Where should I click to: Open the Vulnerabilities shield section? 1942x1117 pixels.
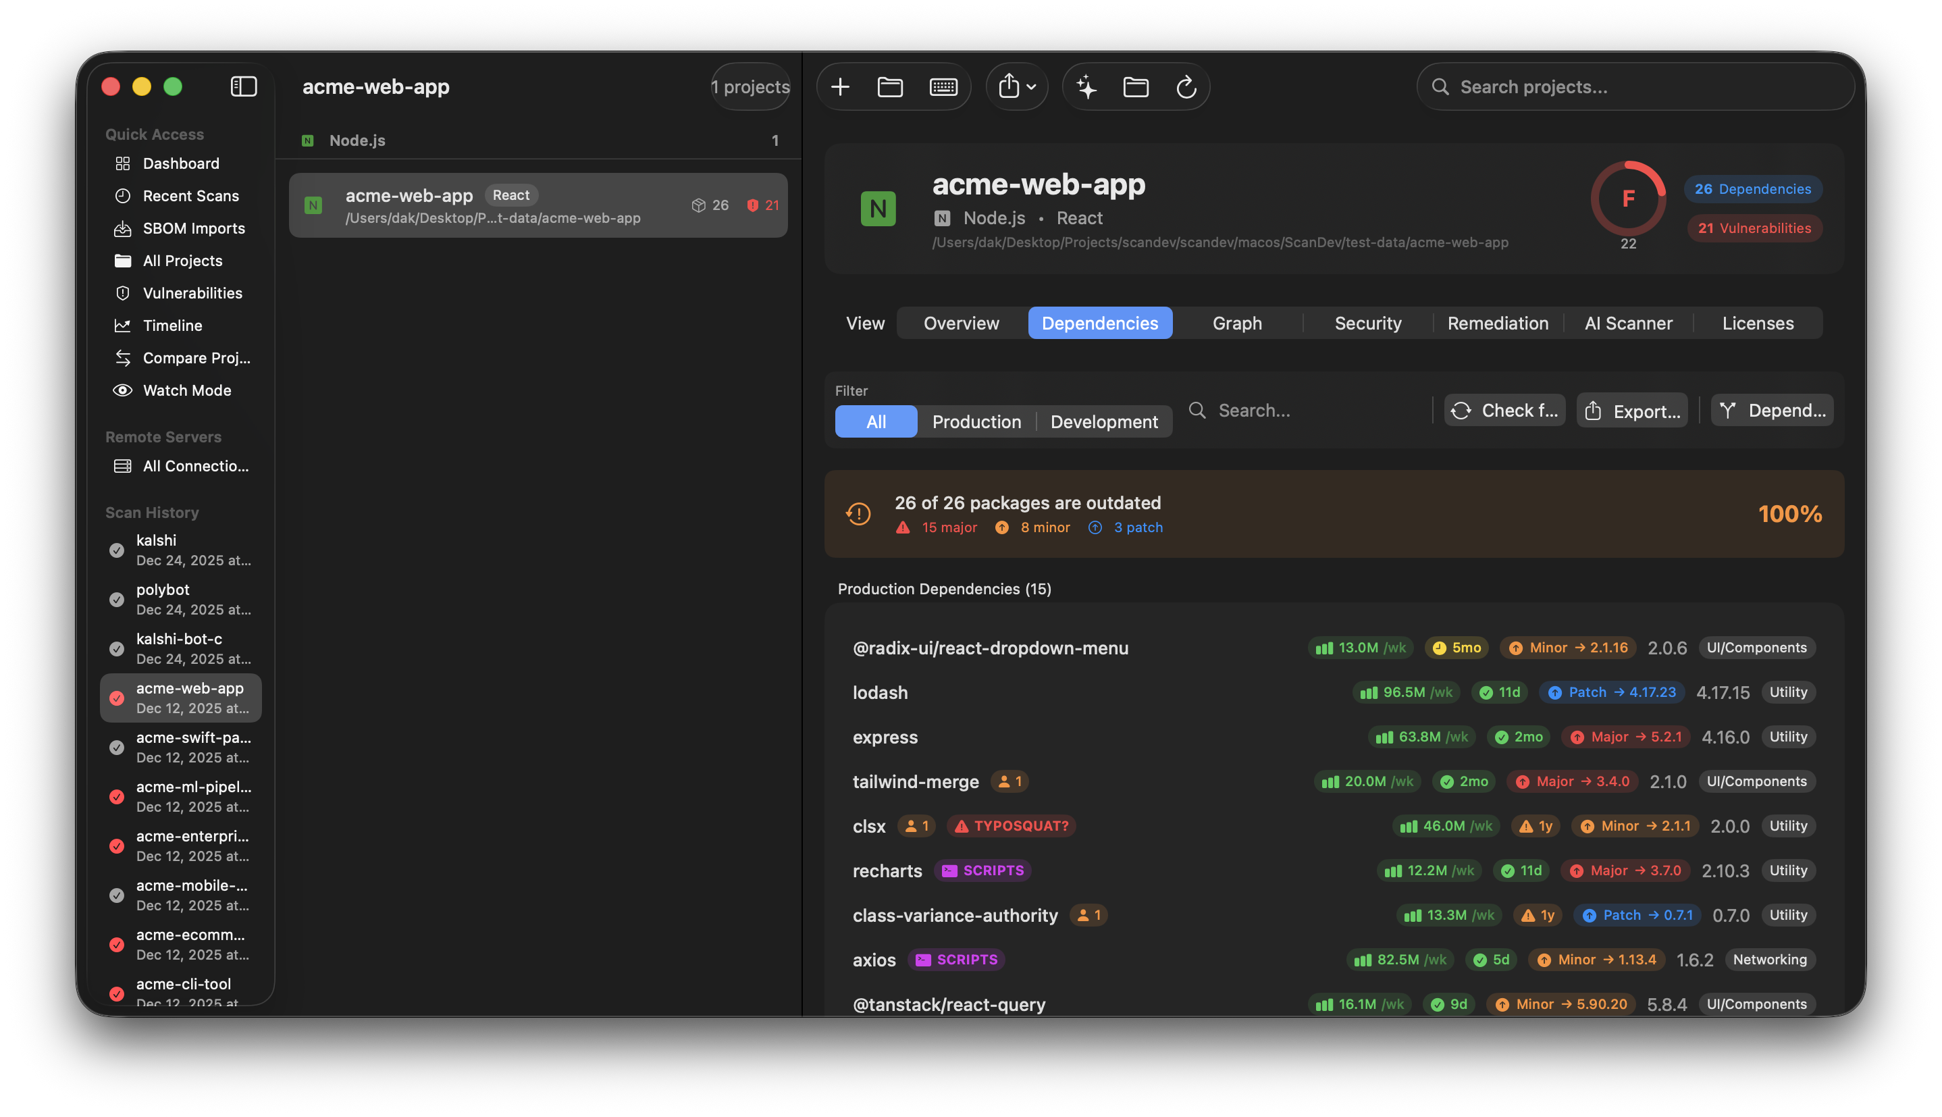[192, 292]
